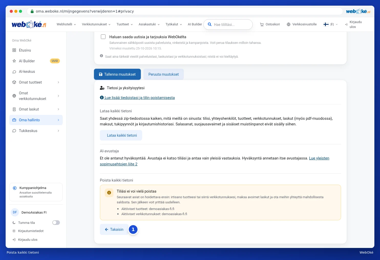Click Peruuta muutokset button
Screen dimensions: 380x260
coord(164,74)
